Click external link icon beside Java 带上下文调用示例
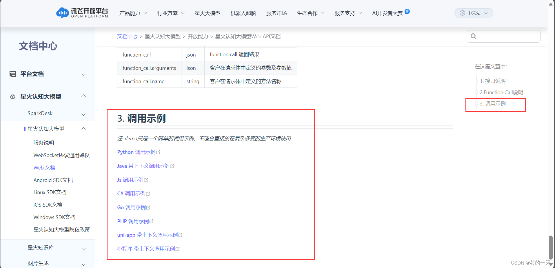The image size is (555, 268). pyautogui.click(x=172, y=166)
